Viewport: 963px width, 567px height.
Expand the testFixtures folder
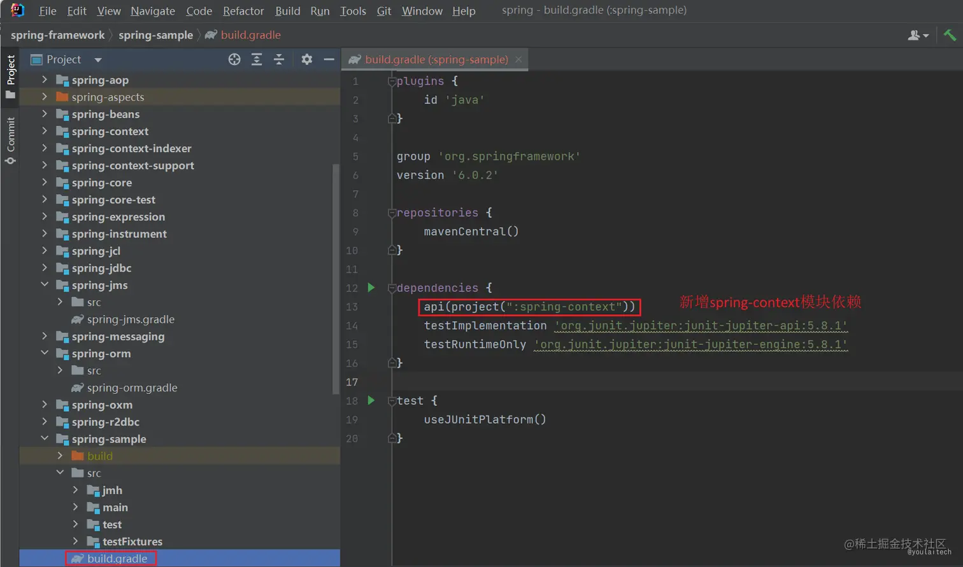(75, 542)
